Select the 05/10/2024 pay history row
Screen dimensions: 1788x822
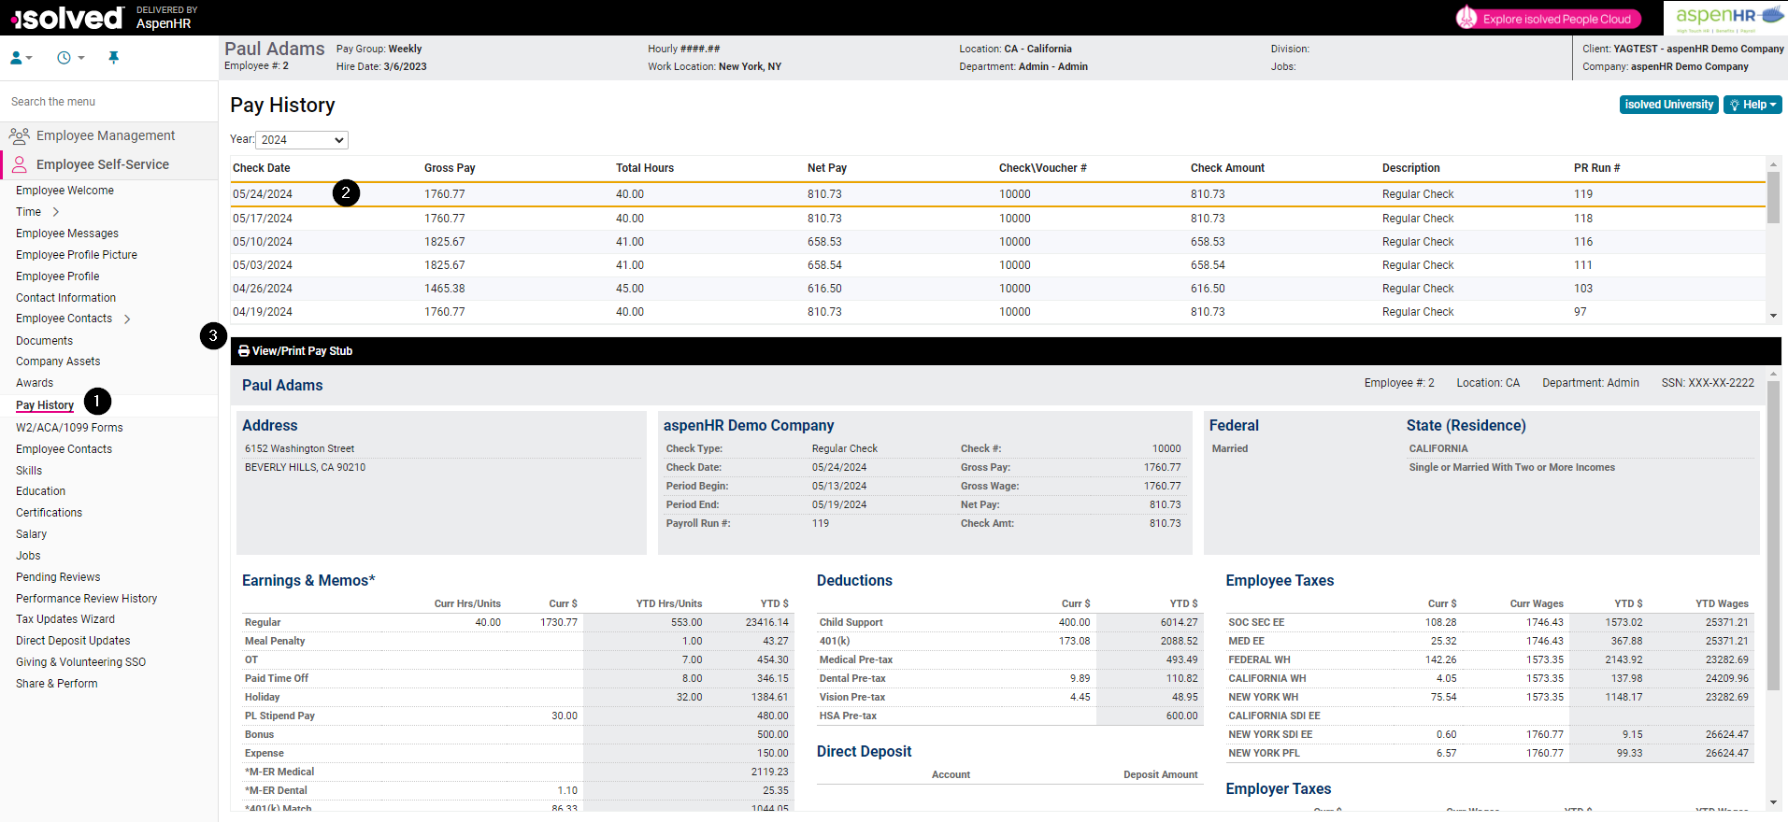coord(998,242)
